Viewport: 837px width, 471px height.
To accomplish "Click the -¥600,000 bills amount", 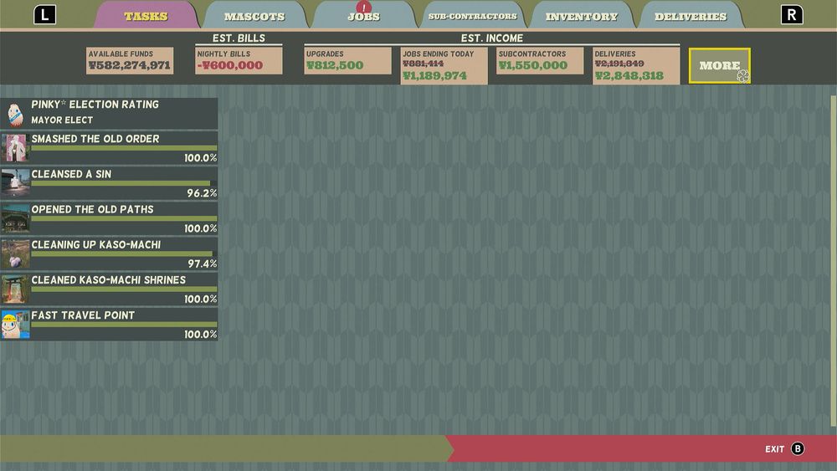I will (230, 65).
